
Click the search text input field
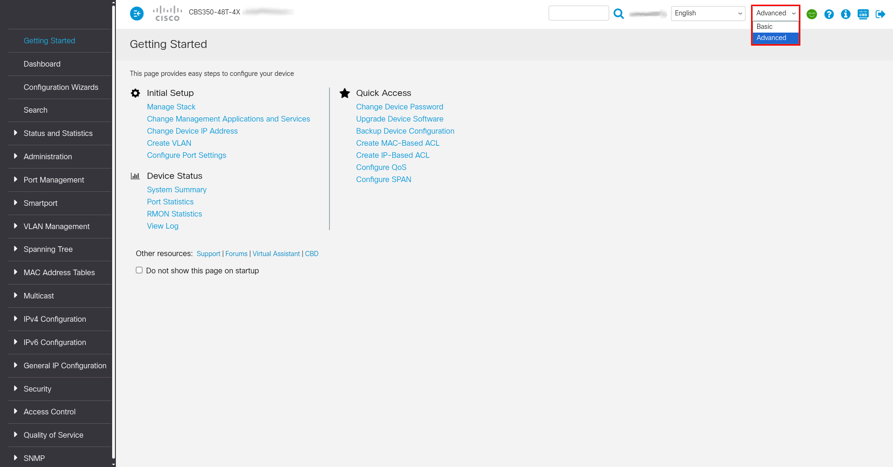pos(578,13)
